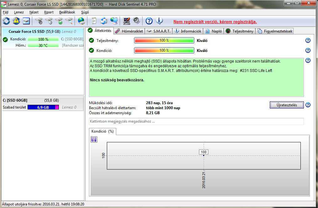Open the Nézet menu

click(x=34, y=12)
